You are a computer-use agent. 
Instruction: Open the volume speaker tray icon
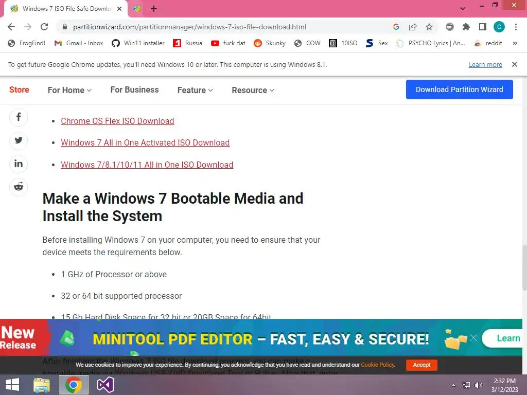pyautogui.click(x=479, y=385)
